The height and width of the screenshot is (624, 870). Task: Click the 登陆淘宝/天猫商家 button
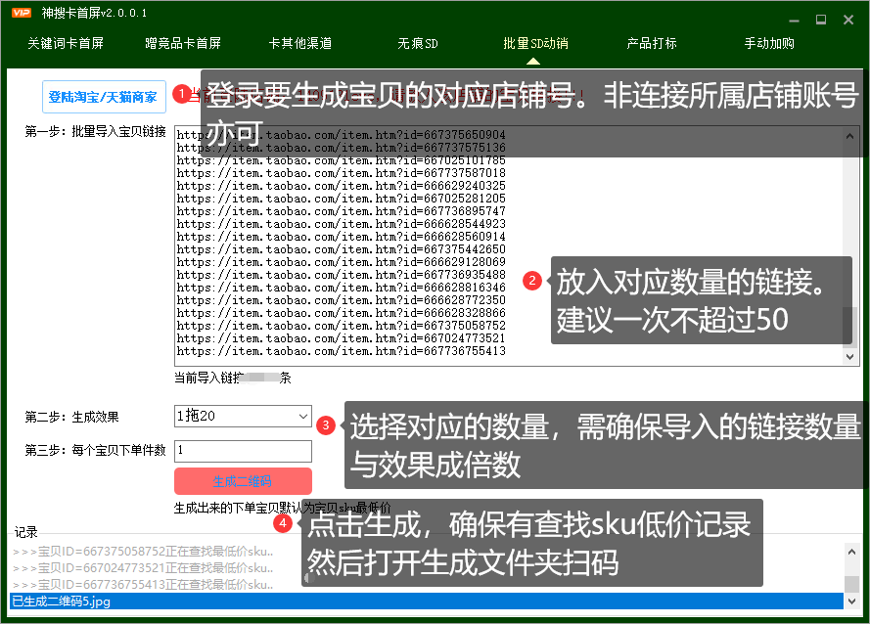[x=104, y=97]
